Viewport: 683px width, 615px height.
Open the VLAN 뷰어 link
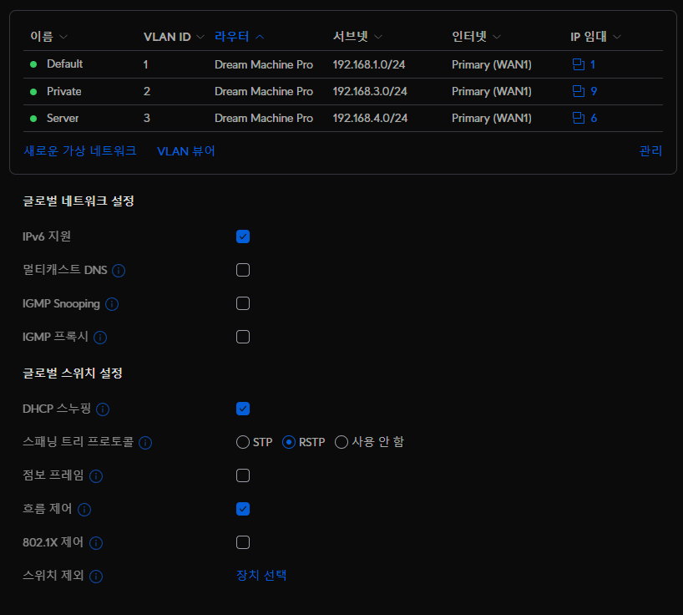(186, 151)
